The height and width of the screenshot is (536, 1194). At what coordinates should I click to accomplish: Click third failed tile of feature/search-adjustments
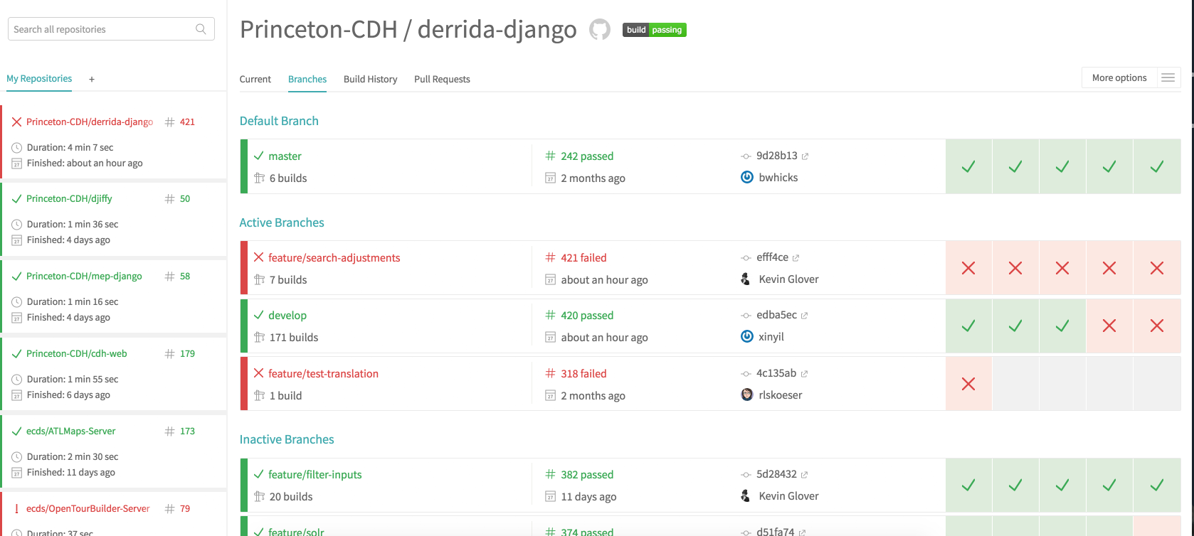pos(1062,268)
